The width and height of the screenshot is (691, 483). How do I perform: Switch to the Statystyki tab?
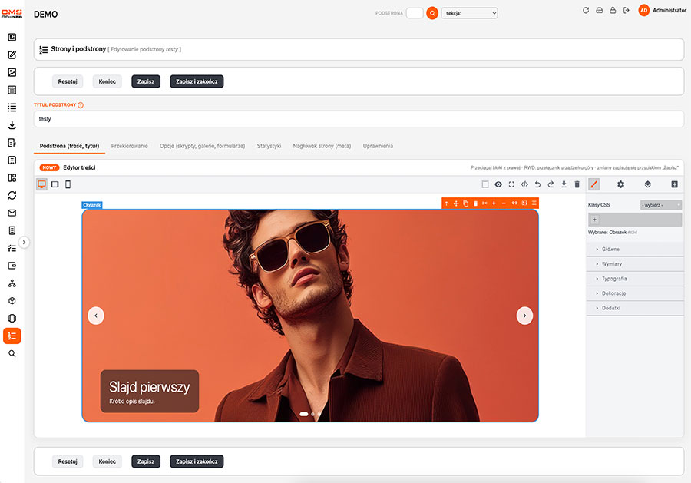click(269, 146)
